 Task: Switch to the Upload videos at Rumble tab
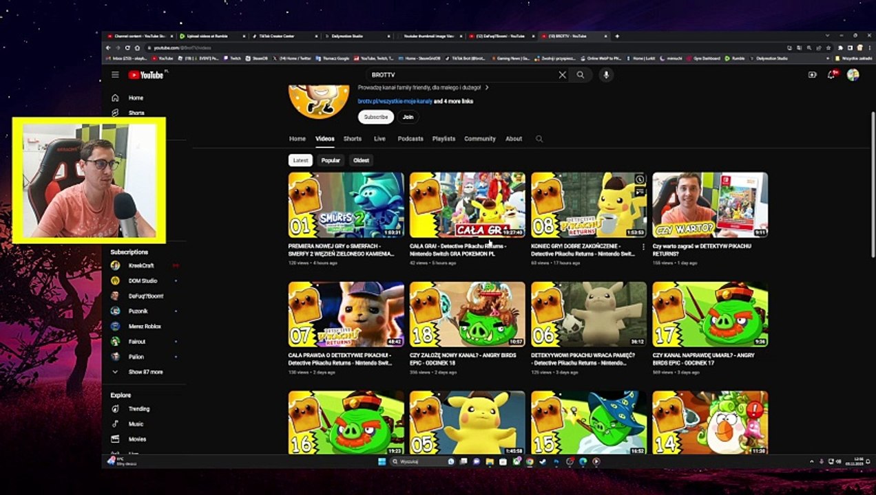click(x=207, y=36)
